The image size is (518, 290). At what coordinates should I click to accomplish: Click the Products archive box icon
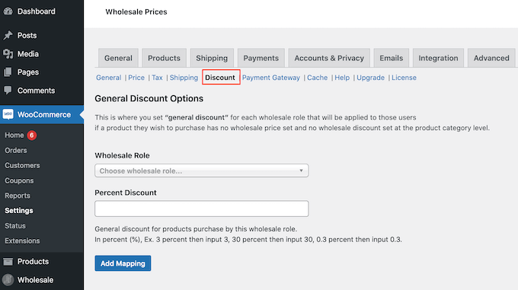click(x=8, y=262)
